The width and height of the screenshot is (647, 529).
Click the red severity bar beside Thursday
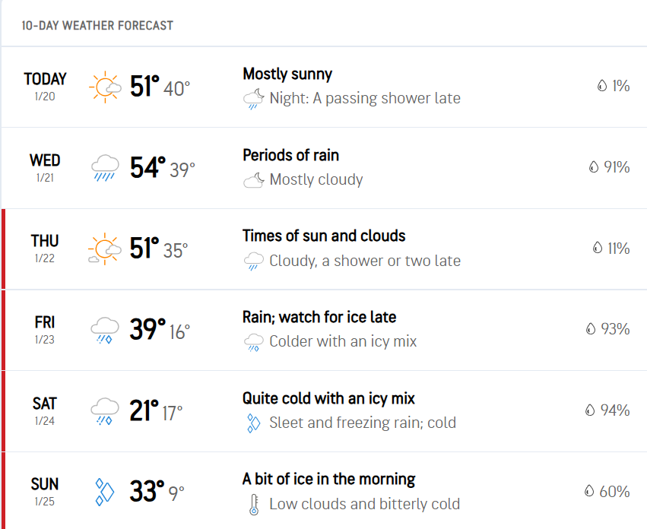click(2, 249)
